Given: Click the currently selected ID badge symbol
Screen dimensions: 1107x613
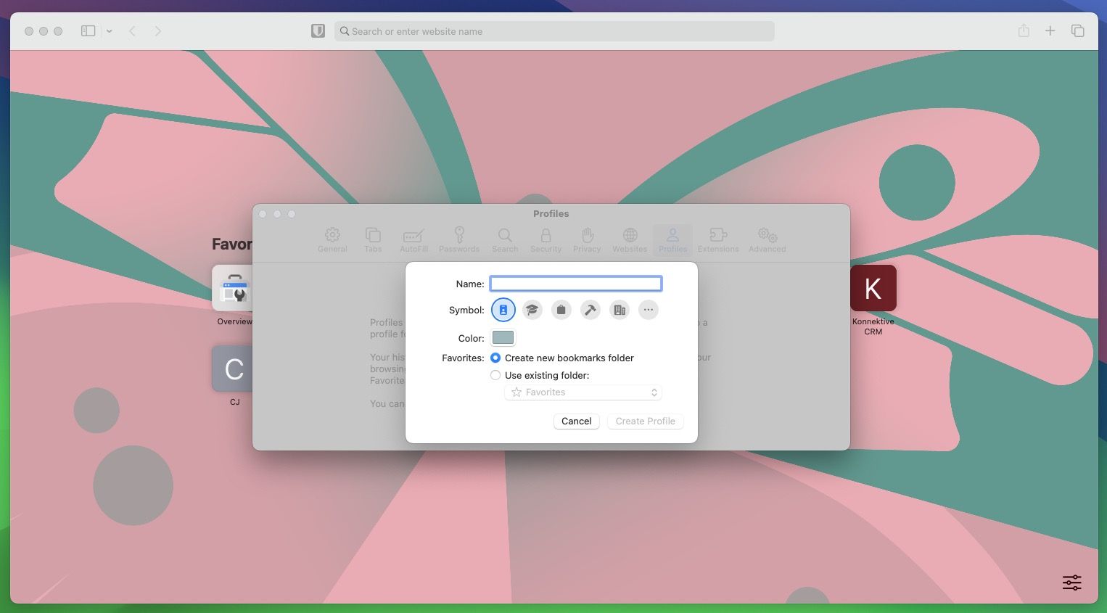Looking at the screenshot, I should 503,309.
